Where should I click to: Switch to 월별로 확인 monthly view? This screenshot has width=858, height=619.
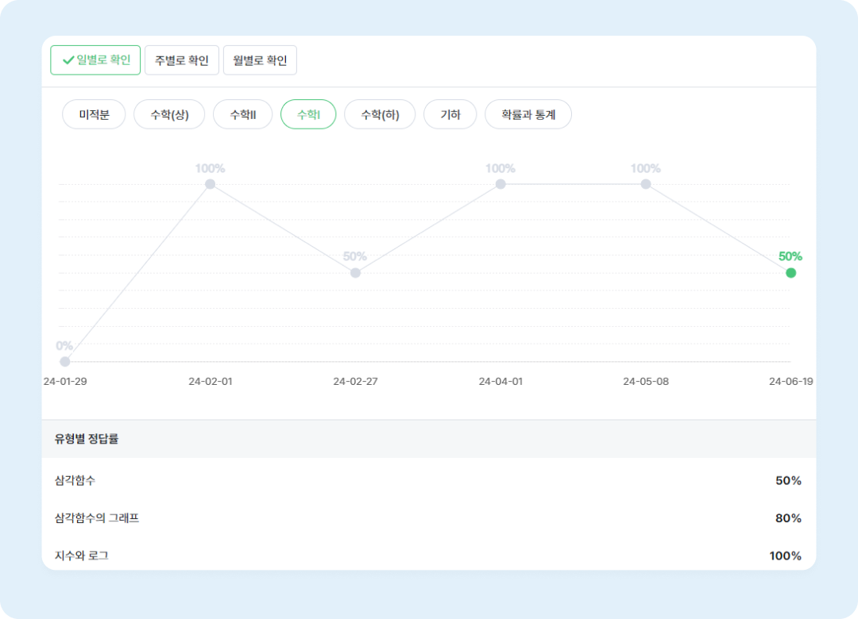coord(260,60)
